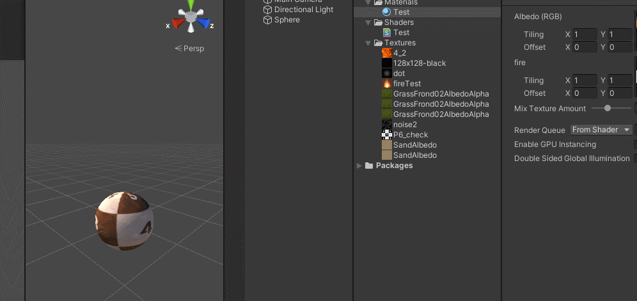Select the Test shader file icon

coord(387,33)
